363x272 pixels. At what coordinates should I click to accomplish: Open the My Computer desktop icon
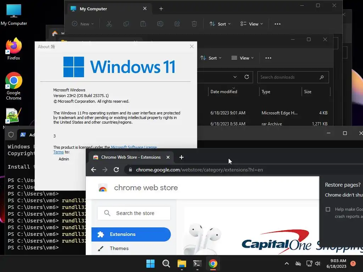pyautogui.click(x=14, y=15)
